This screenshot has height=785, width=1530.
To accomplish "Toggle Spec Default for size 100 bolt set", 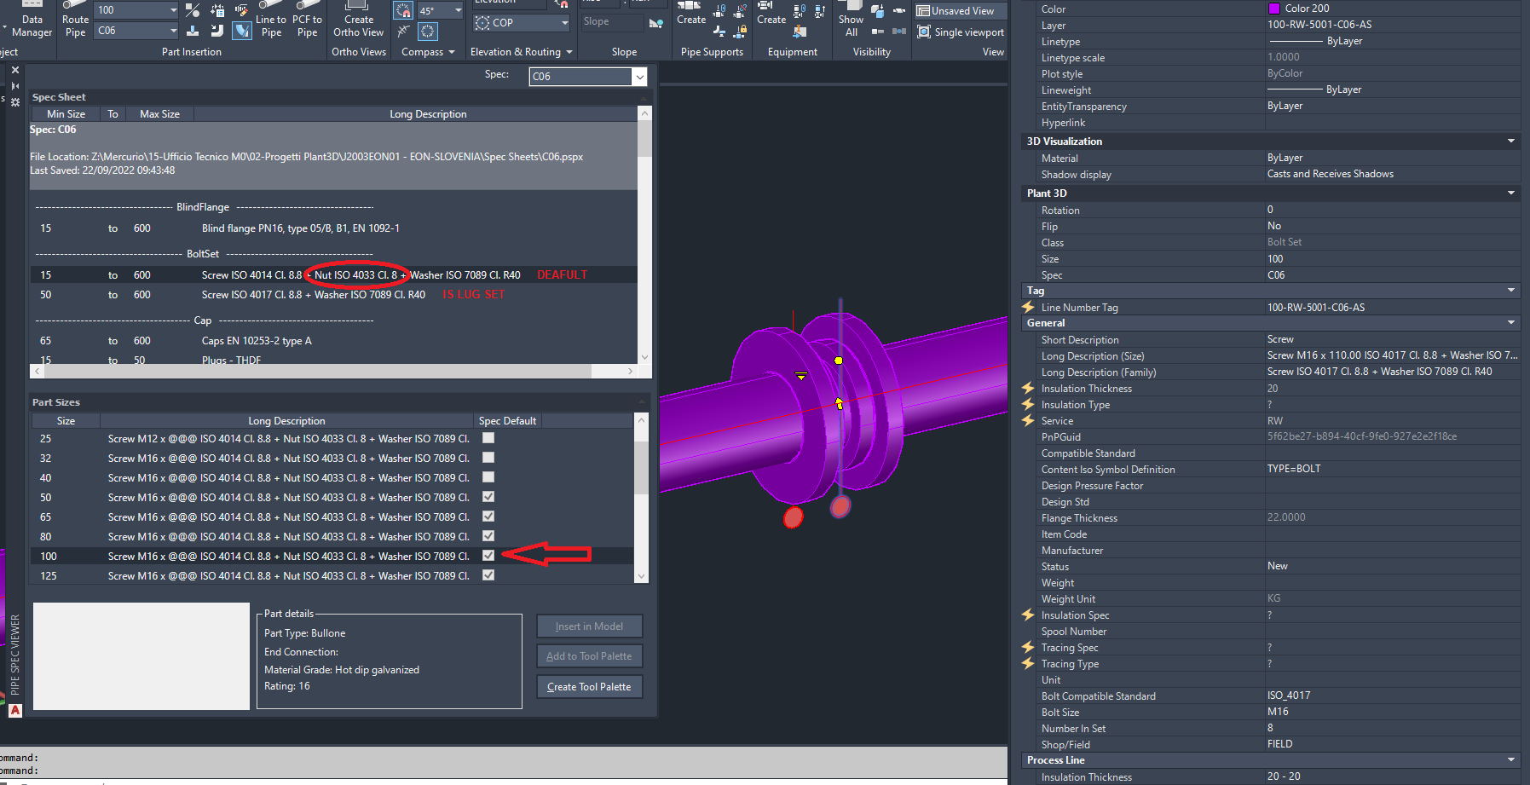I will tap(488, 555).
